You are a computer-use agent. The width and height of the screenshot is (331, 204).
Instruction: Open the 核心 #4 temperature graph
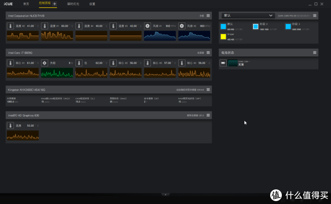point(194,73)
